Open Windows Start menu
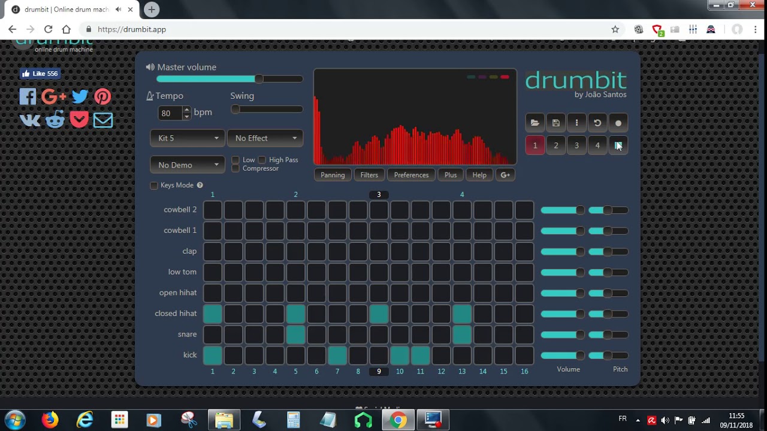Image resolution: width=767 pixels, height=431 pixels. point(15,420)
